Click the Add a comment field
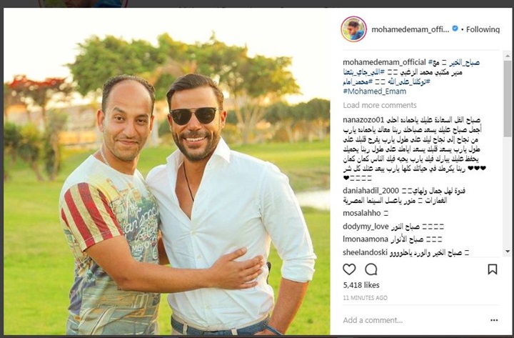514x338 pixels. pos(413,320)
